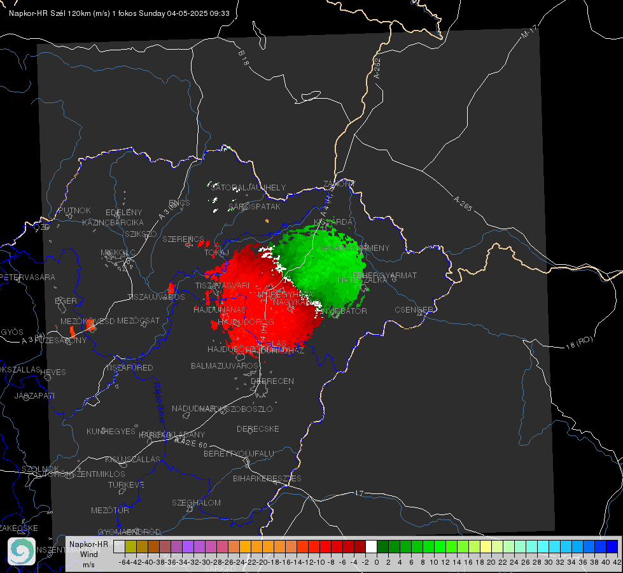Viewport: 623px width, 573px height.
Task: Select the 'A42/E 60' road label
Action: click(191, 442)
